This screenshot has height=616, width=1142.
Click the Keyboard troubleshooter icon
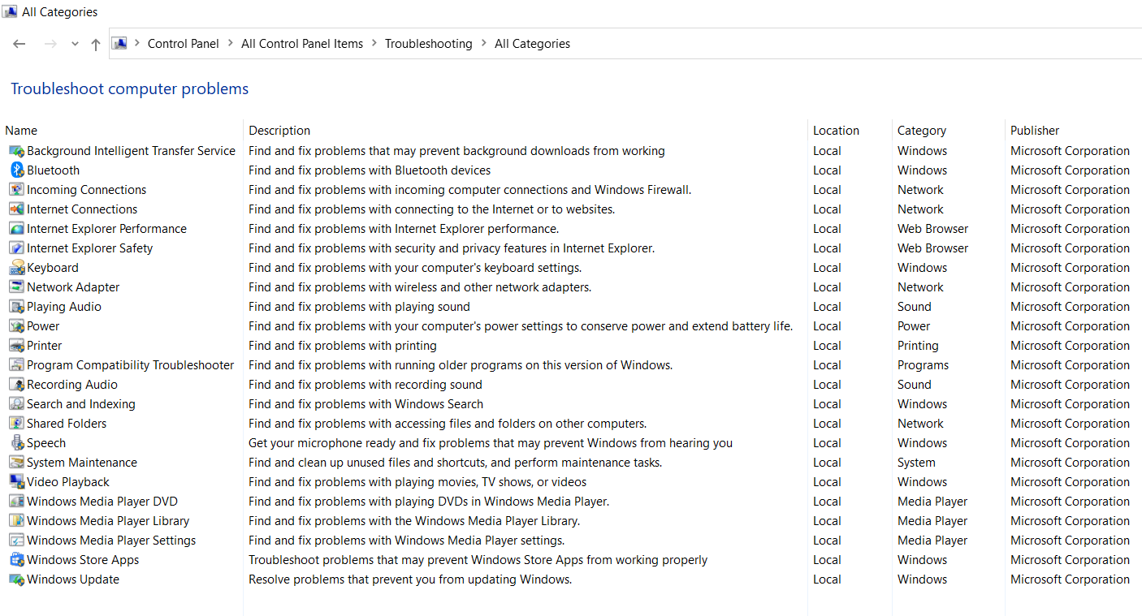click(17, 268)
